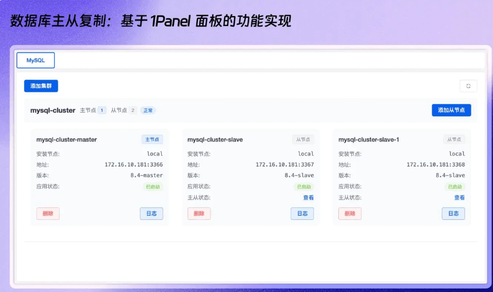The height and width of the screenshot is (292, 493).
Task: Click the 添加集群 button
Action: click(x=41, y=86)
